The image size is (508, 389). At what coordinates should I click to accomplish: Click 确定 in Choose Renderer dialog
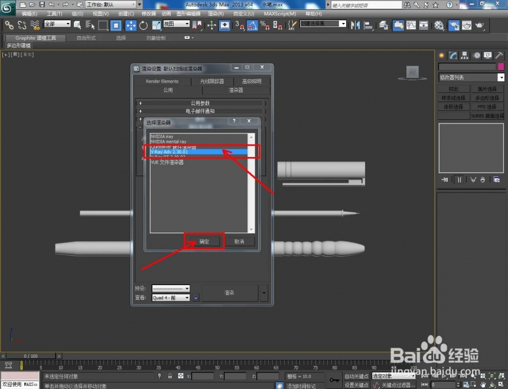pos(204,241)
